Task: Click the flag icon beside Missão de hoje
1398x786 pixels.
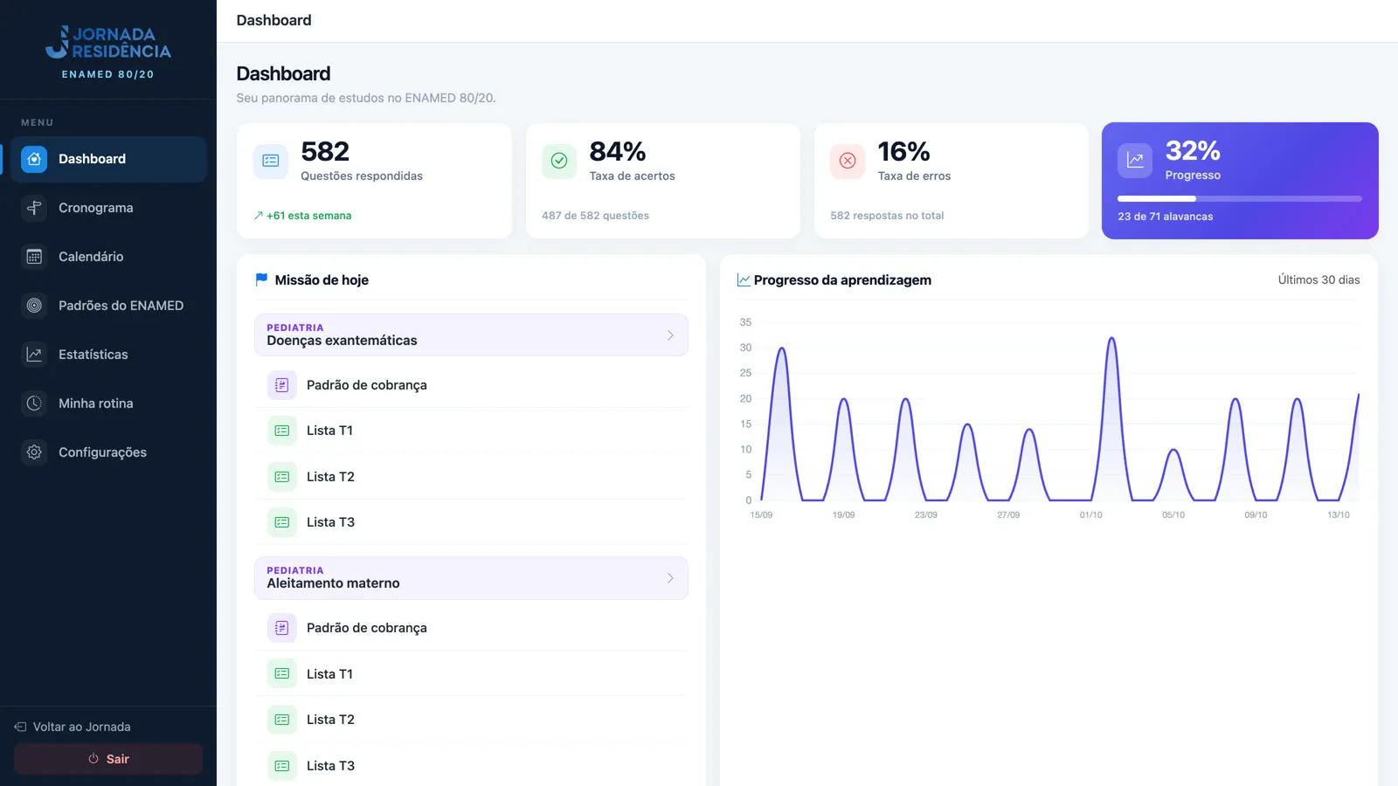Action: click(261, 279)
